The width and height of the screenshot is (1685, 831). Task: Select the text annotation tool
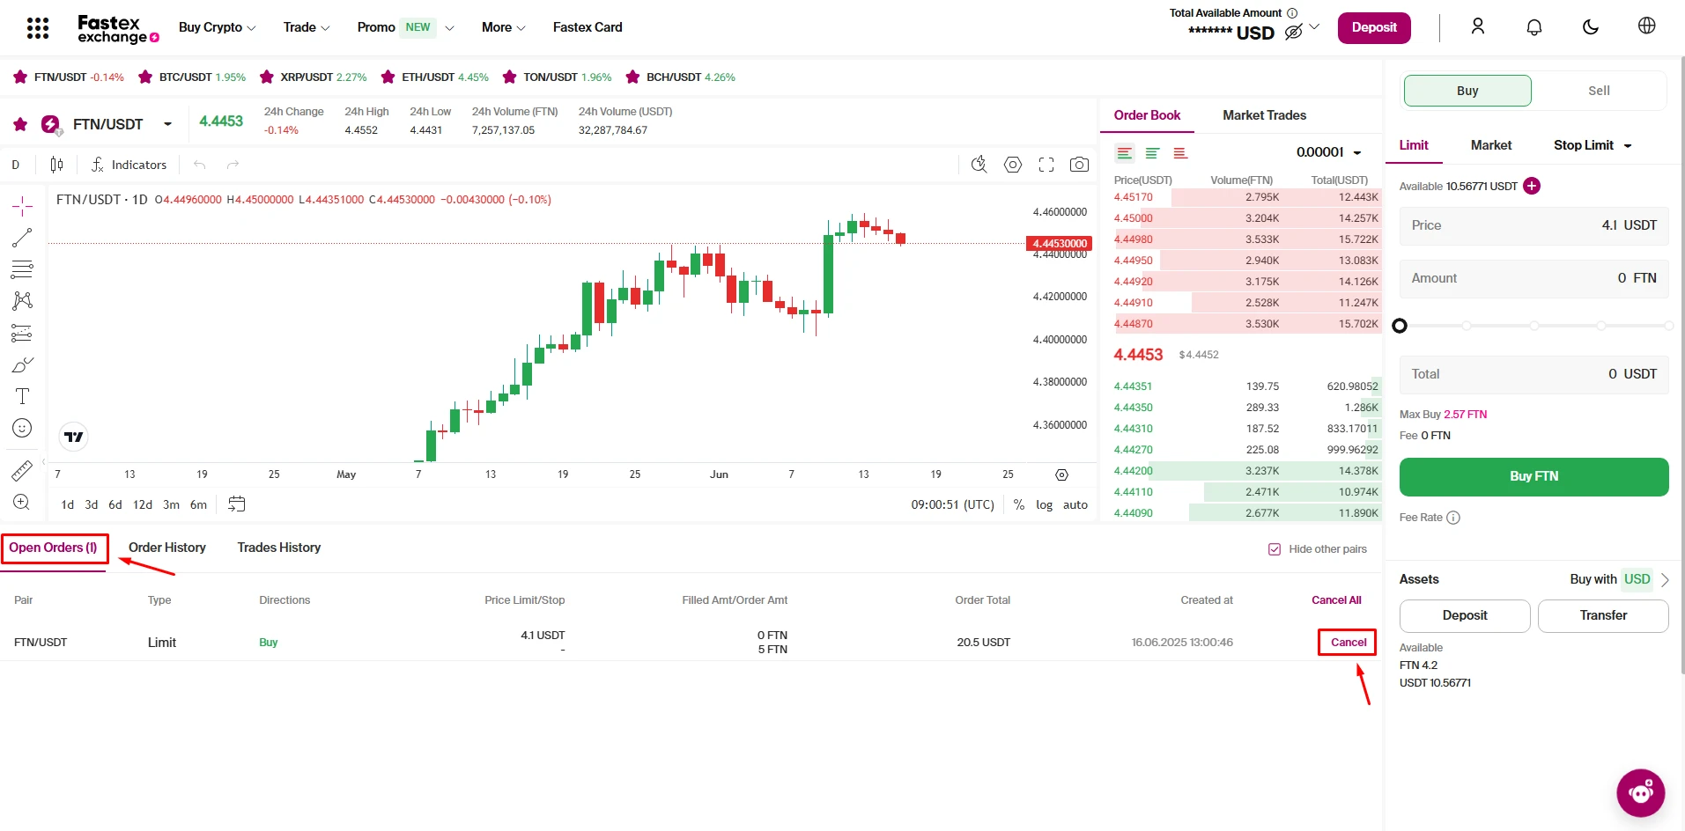click(x=22, y=396)
